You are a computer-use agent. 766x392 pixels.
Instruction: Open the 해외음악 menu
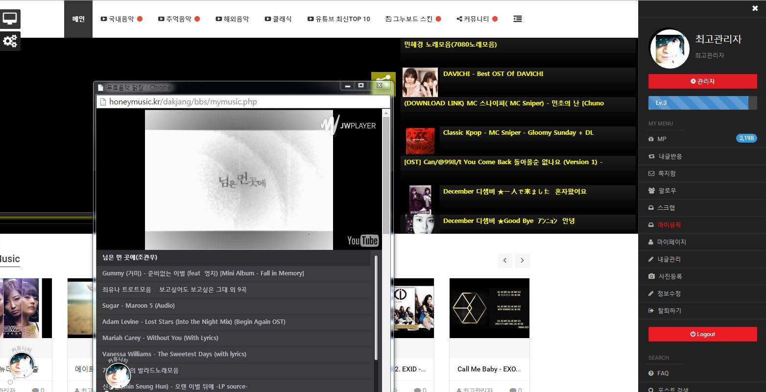232,19
